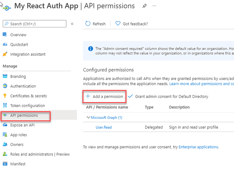Click the info icon in the blue banner

[90, 49]
